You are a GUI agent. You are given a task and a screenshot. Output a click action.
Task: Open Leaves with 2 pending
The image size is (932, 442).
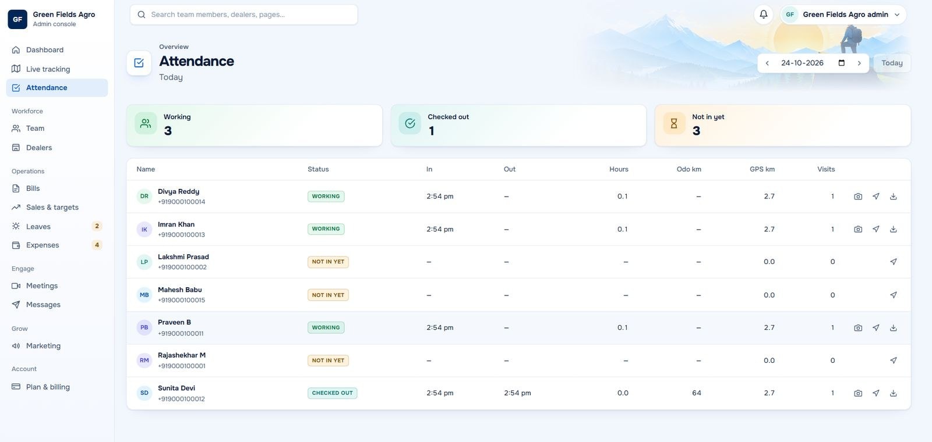click(57, 226)
